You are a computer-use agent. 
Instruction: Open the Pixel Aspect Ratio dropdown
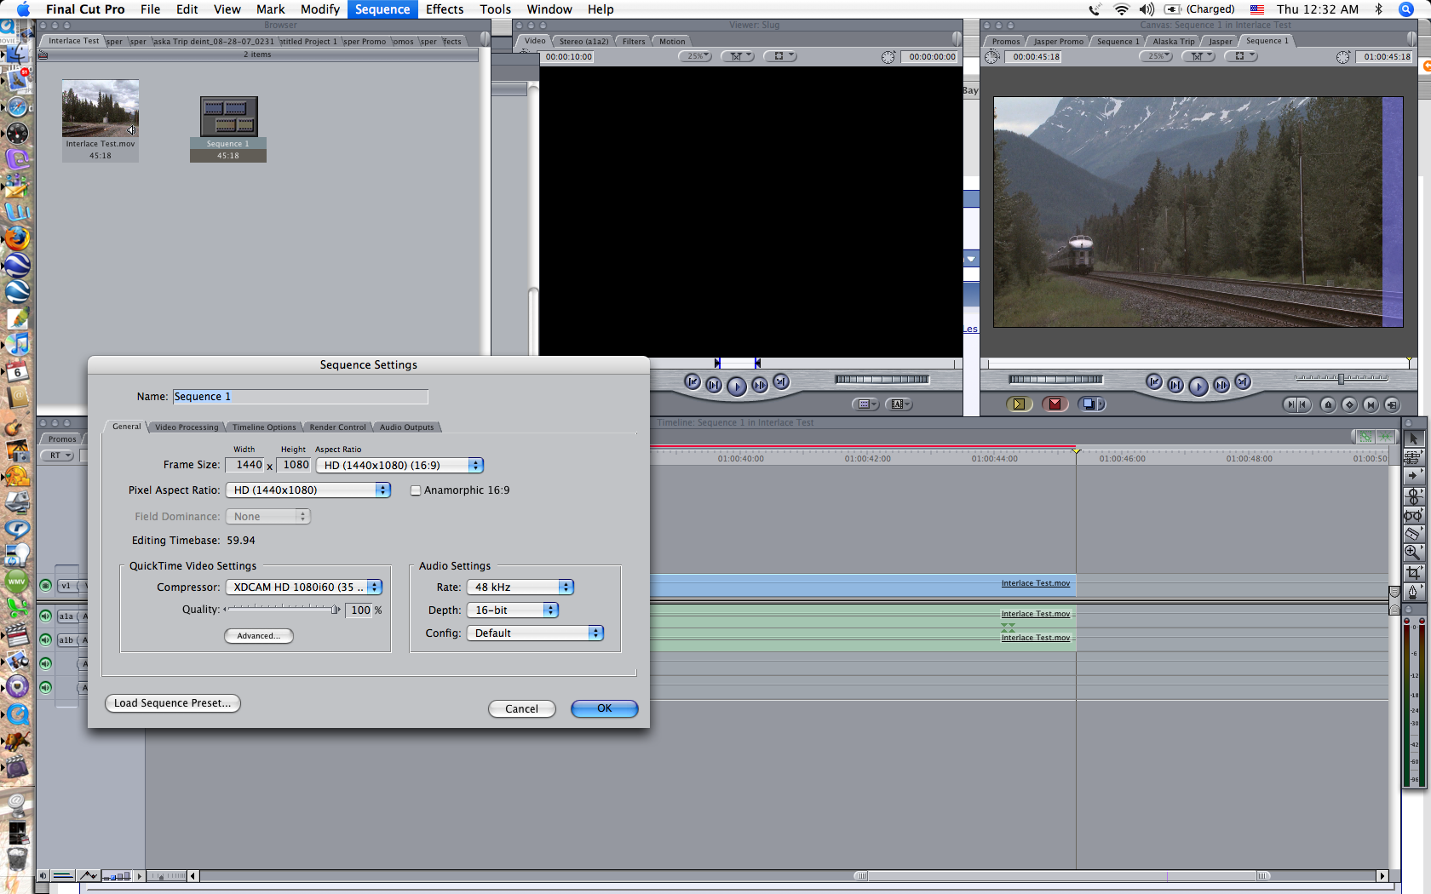click(x=307, y=490)
